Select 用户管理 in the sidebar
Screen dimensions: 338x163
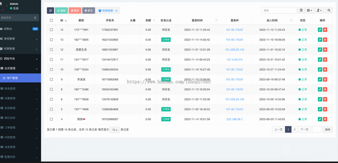click(x=20, y=78)
